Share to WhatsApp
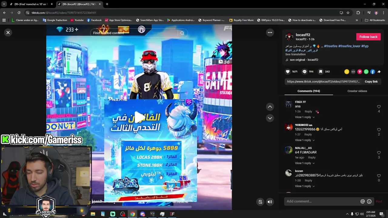Viewport: 388px width, 218px height. (x=366, y=72)
